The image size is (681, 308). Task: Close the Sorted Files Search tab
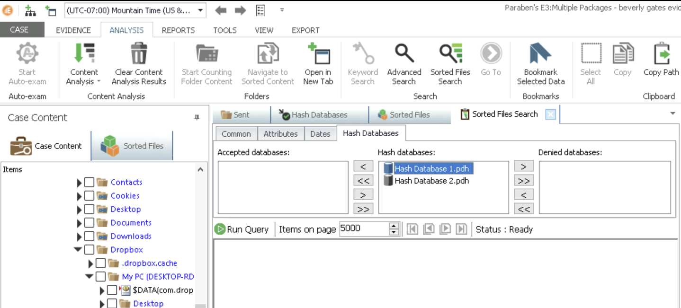tap(550, 114)
